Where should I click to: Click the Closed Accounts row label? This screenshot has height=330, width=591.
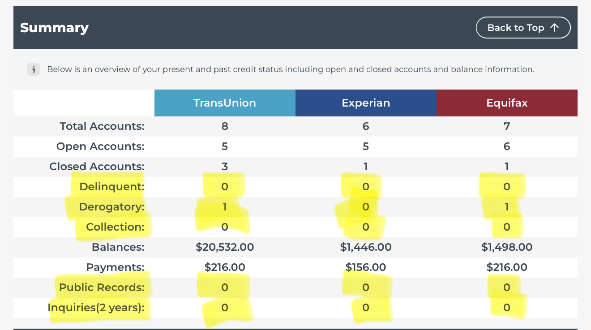[97, 166]
